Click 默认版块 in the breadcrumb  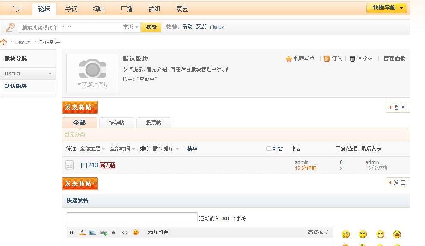(x=50, y=42)
